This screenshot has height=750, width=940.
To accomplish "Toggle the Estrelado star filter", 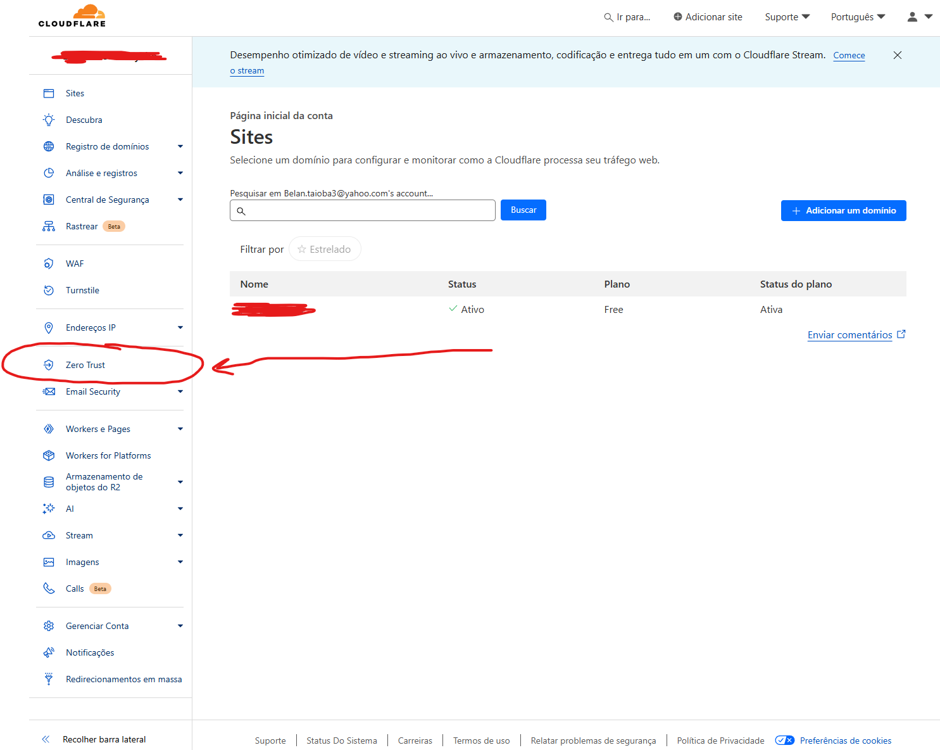I will [325, 249].
